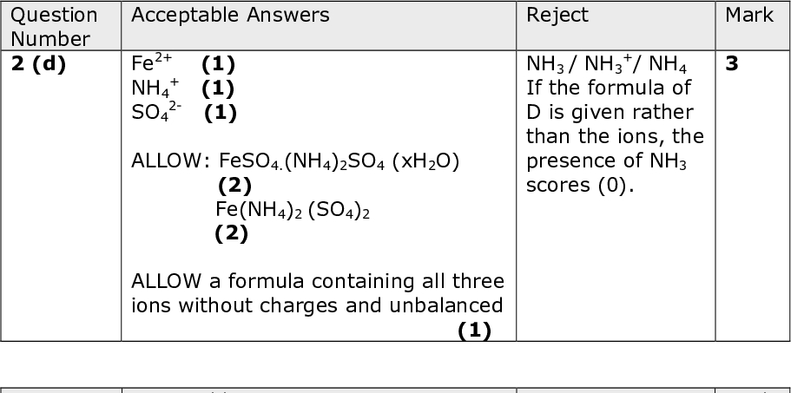This screenshot has height=393, width=791.
Task: Click the final (1) mark after "unbalanced"
Action: (474, 331)
